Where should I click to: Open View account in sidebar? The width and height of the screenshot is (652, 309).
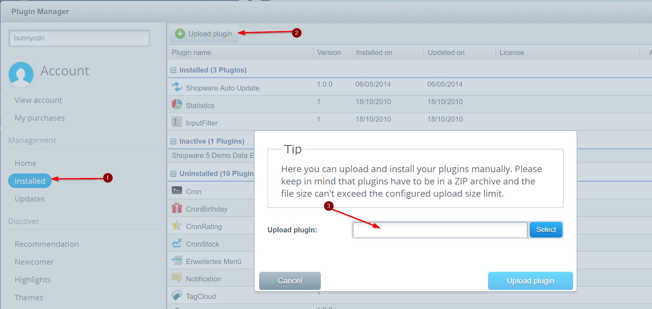pyautogui.click(x=38, y=100)
